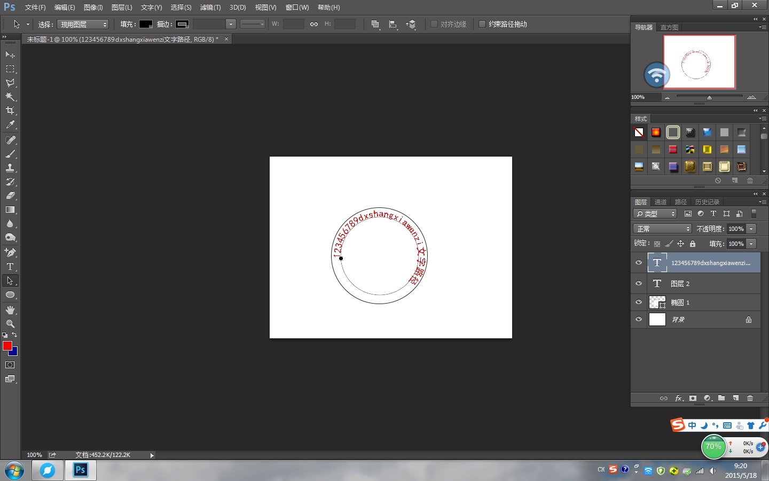Select the Horizontal Type tool
This screenshot has width=769, height=481.
(x=10, y=267)
